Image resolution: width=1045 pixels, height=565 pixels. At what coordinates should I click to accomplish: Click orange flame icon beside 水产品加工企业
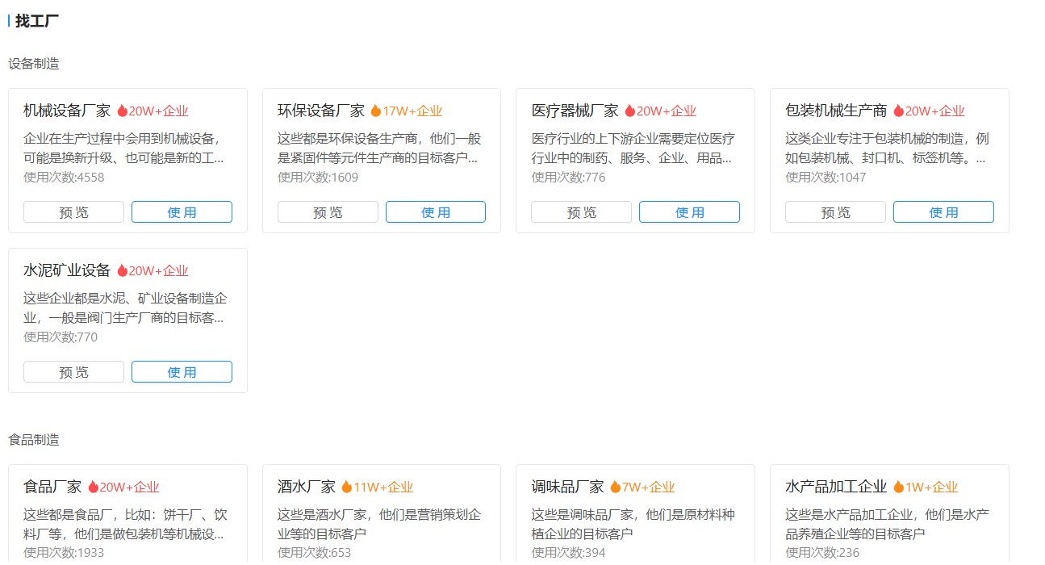pos(899,487)
